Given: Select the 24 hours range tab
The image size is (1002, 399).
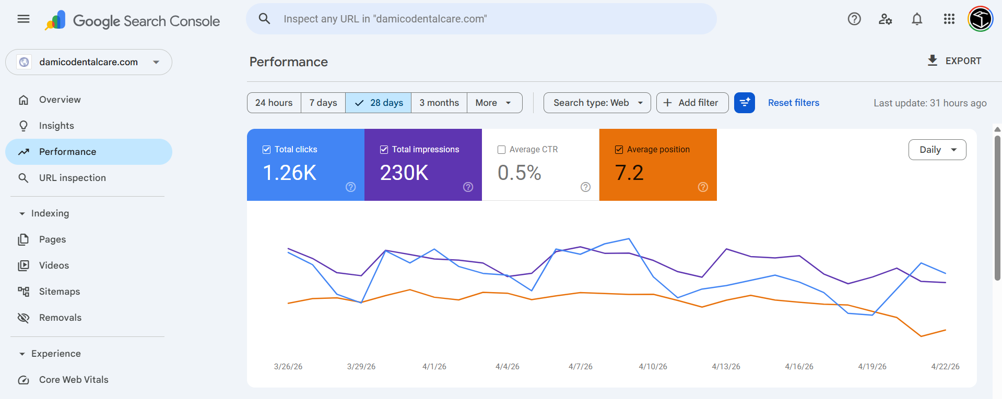Looking at the screenshot, I should 274,103.
